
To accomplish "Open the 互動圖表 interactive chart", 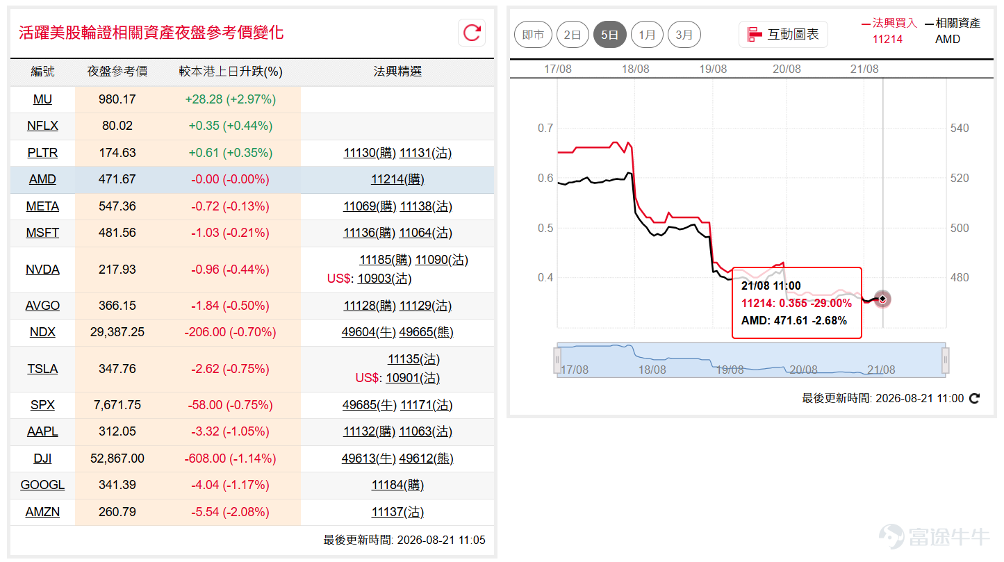I will (783, 34).
